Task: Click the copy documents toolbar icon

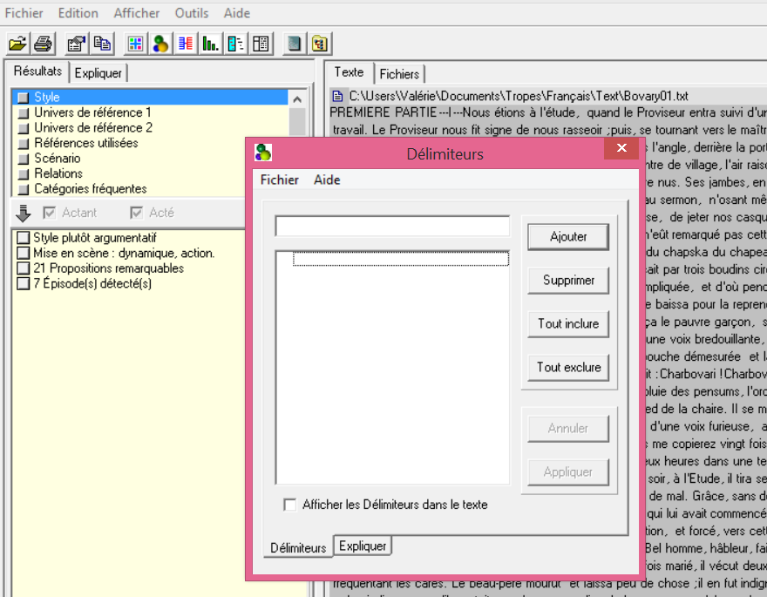Action: pyautogui.click(x=102, y=43)
